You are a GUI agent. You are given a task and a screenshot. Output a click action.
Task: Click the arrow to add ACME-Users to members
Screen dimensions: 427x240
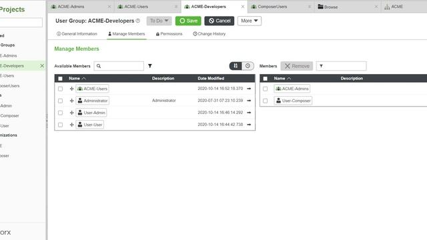click(x=249, y=89)
